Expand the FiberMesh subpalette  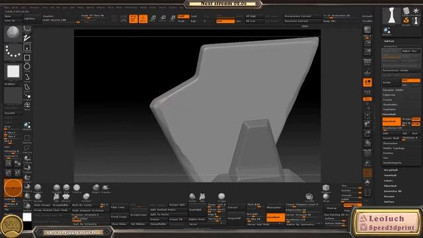point(390,186)
